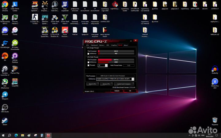Select the Google Chrome desktop icon

(5, 6)
